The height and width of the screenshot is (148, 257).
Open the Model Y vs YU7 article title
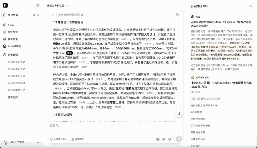pyautogui.click(x=221, y=24)
